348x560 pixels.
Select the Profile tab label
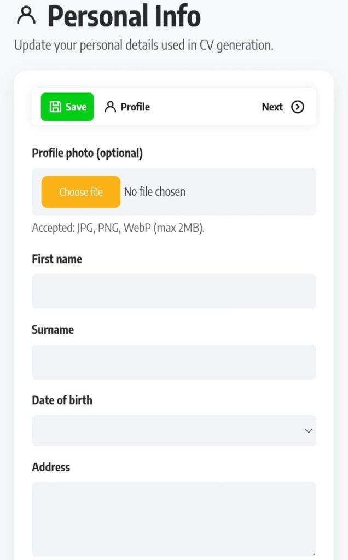pyautogui.click(x=135, y=107)
